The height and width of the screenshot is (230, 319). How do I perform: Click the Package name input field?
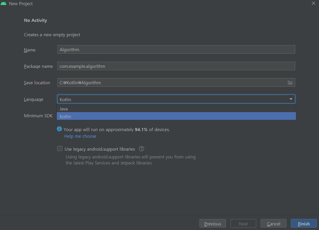click(176, 66)
